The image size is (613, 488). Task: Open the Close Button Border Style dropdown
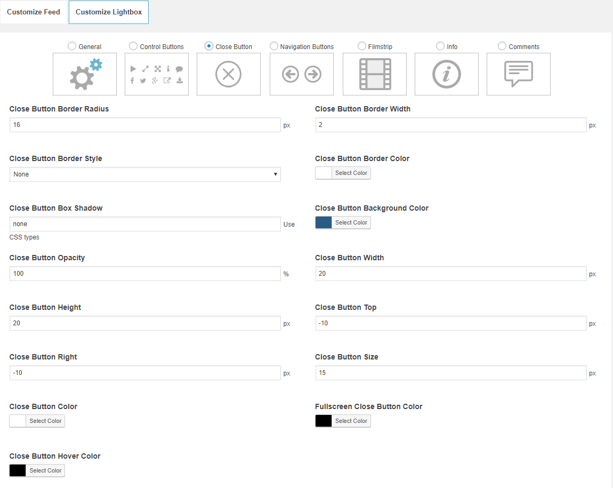tap(145, 174)
